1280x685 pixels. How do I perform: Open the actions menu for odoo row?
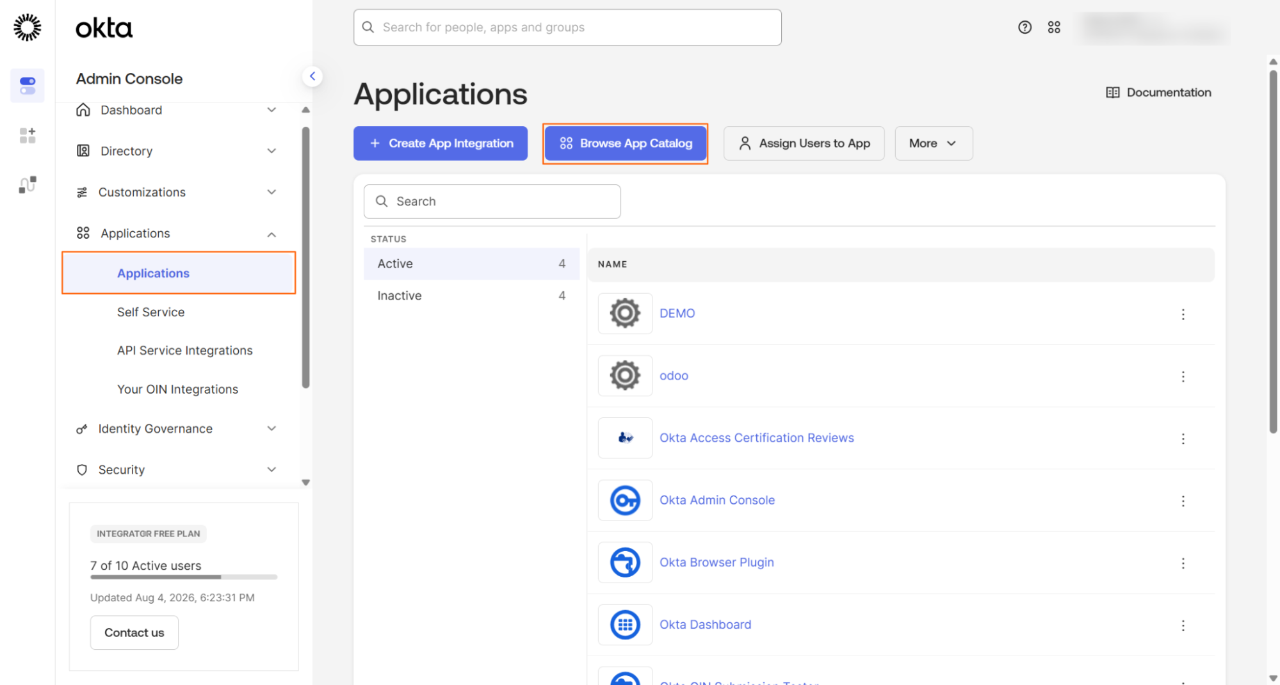click(1183, 376)
